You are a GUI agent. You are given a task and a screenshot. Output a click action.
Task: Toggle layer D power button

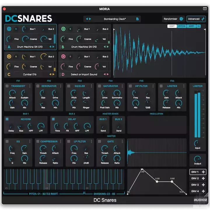pyautogui.click(x=63, y=57)
